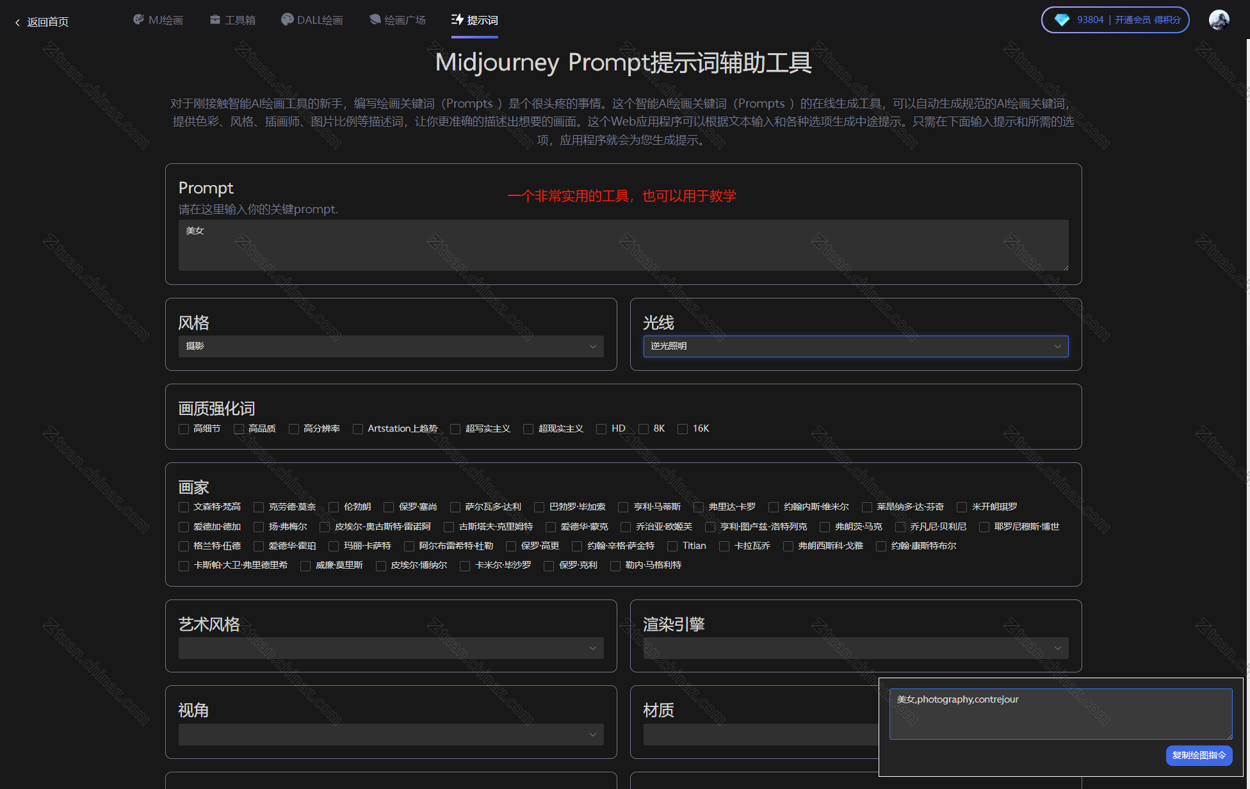The height and width of the screenshot is (789, 1250).
Task: Select painter 文森特·梵高 checkbox
Action: pyautogui.click(x=184, y=507)
